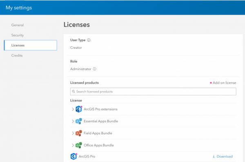Click the 'ArcGIS Pro' row text
The height and width of the screenshot is (162, 245).
87,156
